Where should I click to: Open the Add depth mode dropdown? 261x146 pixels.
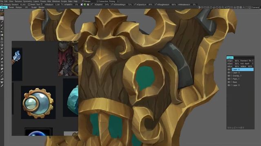[247, 64]
